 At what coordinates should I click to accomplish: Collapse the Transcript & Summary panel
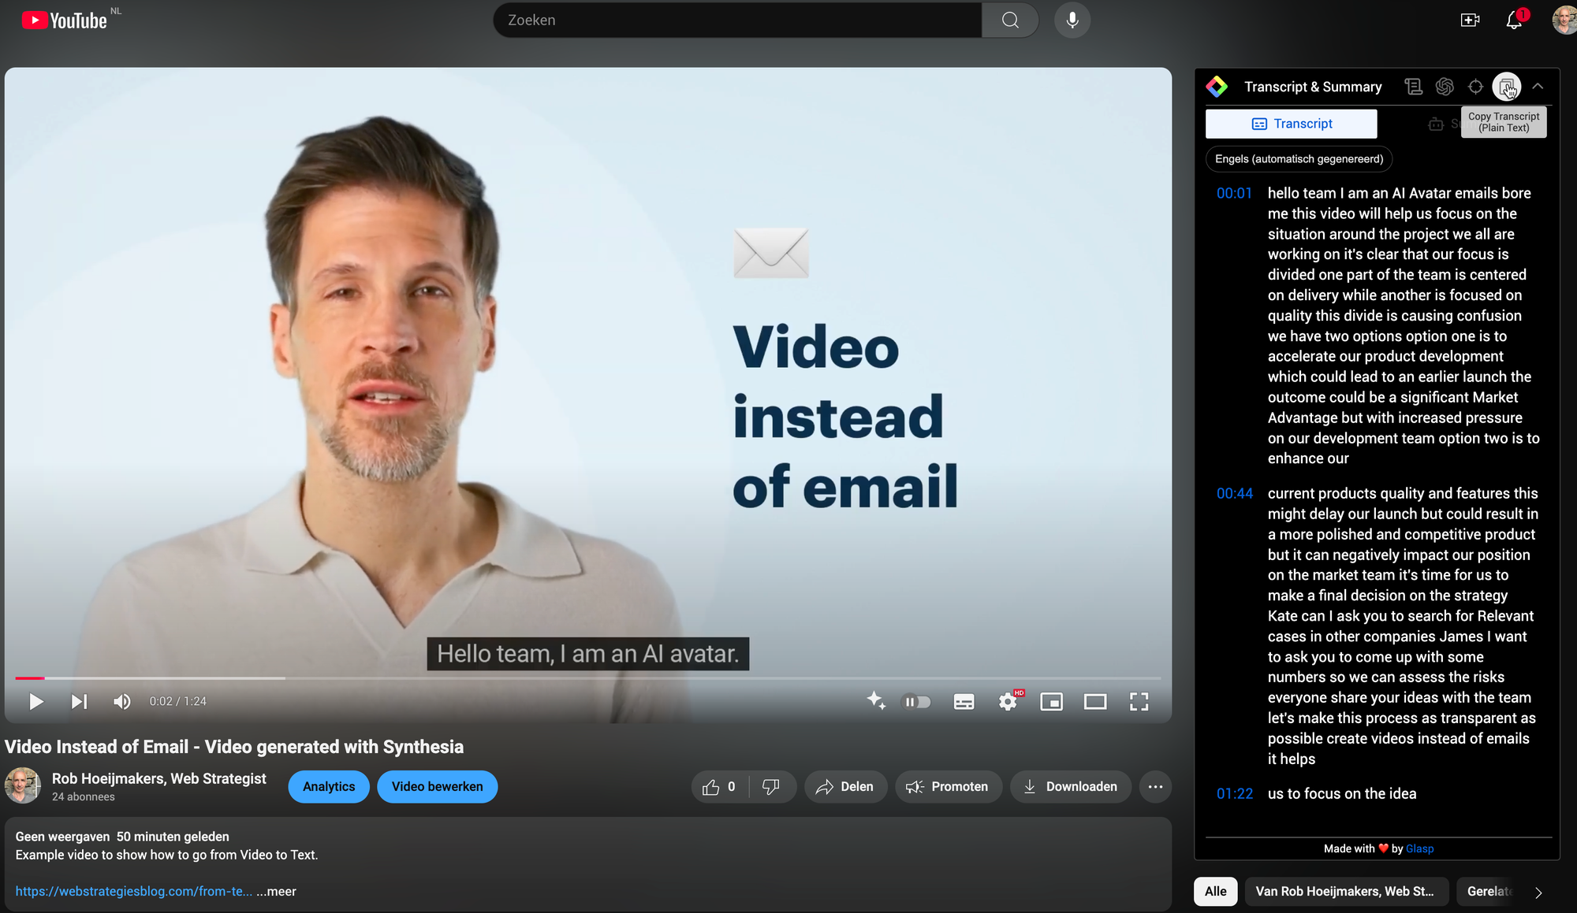click(x=1538, y=87)
